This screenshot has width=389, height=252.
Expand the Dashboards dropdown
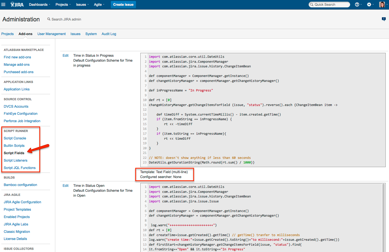[x=39, y=4]
